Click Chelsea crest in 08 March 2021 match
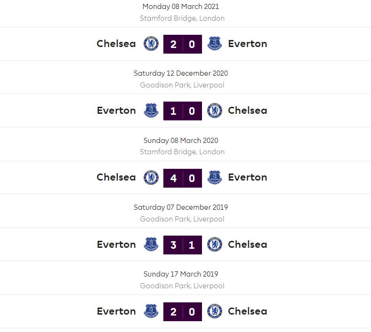371x332 pixels. pos(151,44)
